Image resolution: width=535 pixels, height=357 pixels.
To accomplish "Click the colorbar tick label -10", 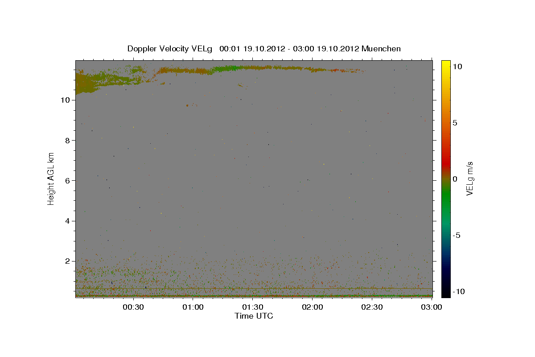I will tap(458, 291).
